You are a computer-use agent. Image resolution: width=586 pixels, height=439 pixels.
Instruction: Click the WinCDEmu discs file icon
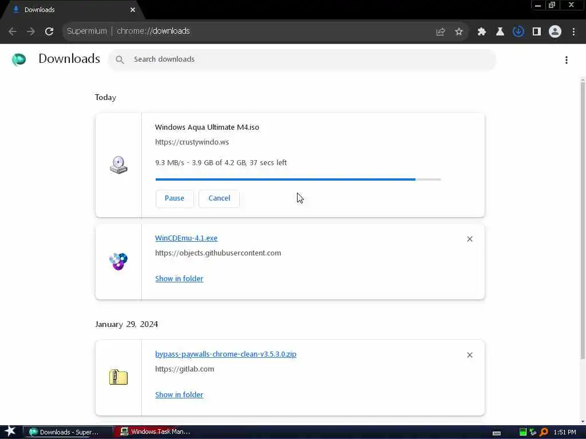coord(118,261)
